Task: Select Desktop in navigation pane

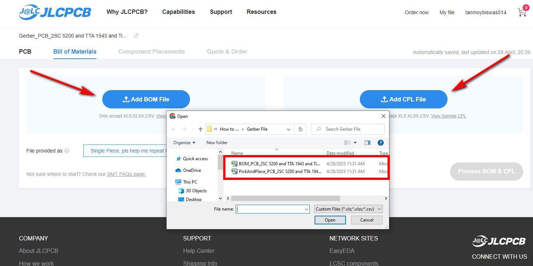Action: [x=190, y=199]
